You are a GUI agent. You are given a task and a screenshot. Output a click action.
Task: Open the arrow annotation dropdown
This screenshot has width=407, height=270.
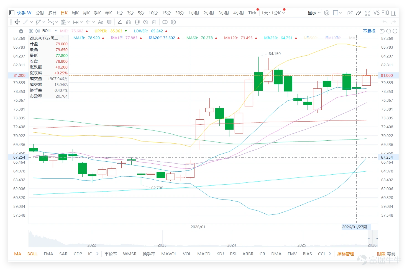[x=94, y=22]
